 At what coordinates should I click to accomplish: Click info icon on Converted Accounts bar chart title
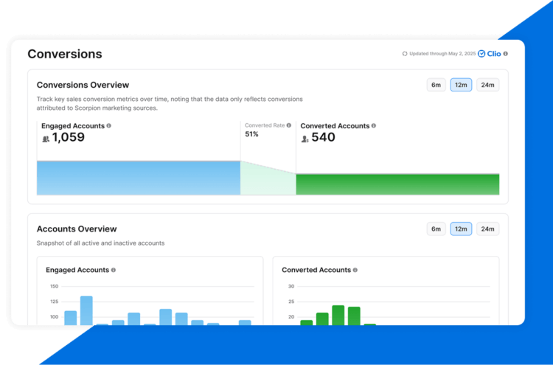(355, 270)
